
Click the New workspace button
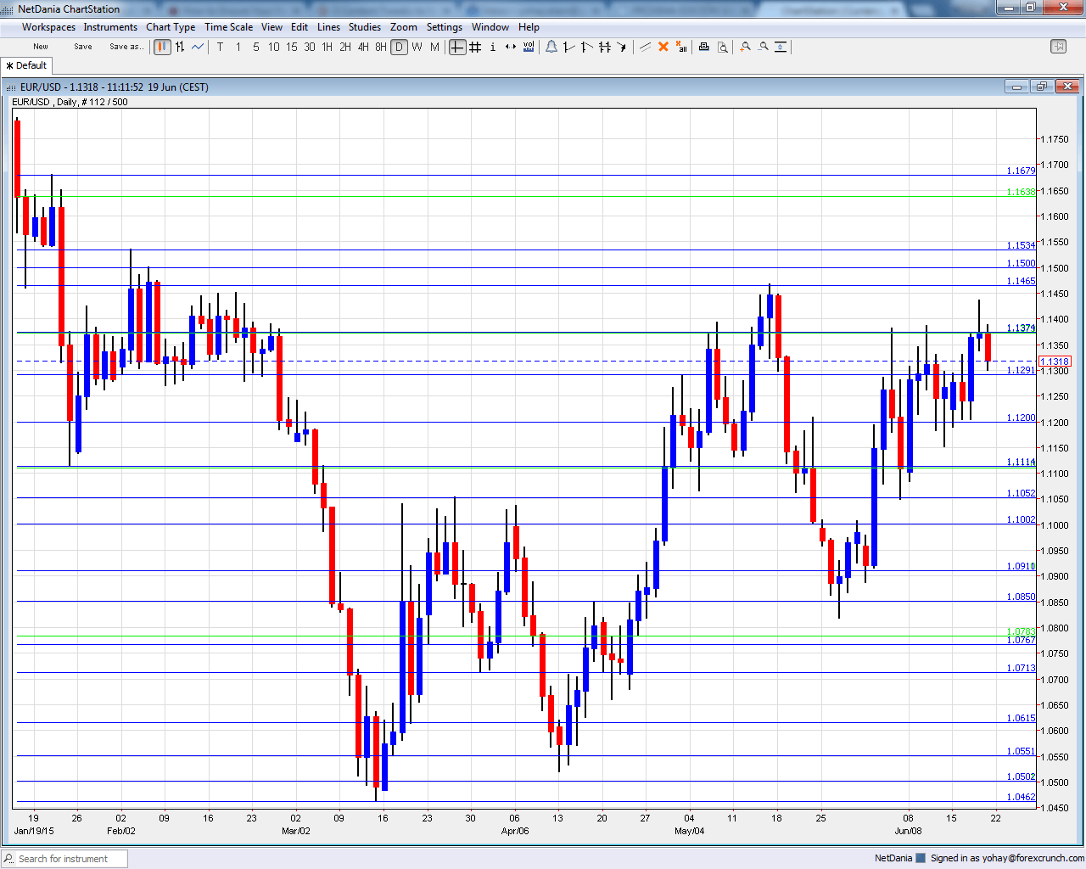41,47
